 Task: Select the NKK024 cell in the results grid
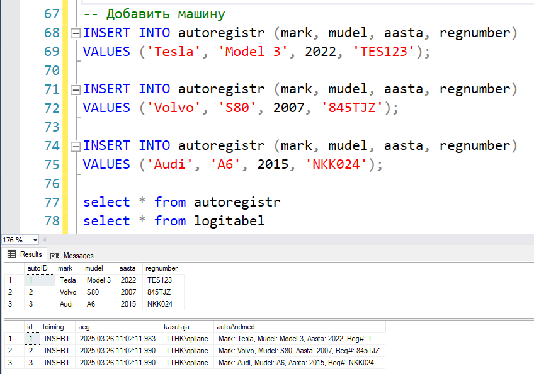164,304
